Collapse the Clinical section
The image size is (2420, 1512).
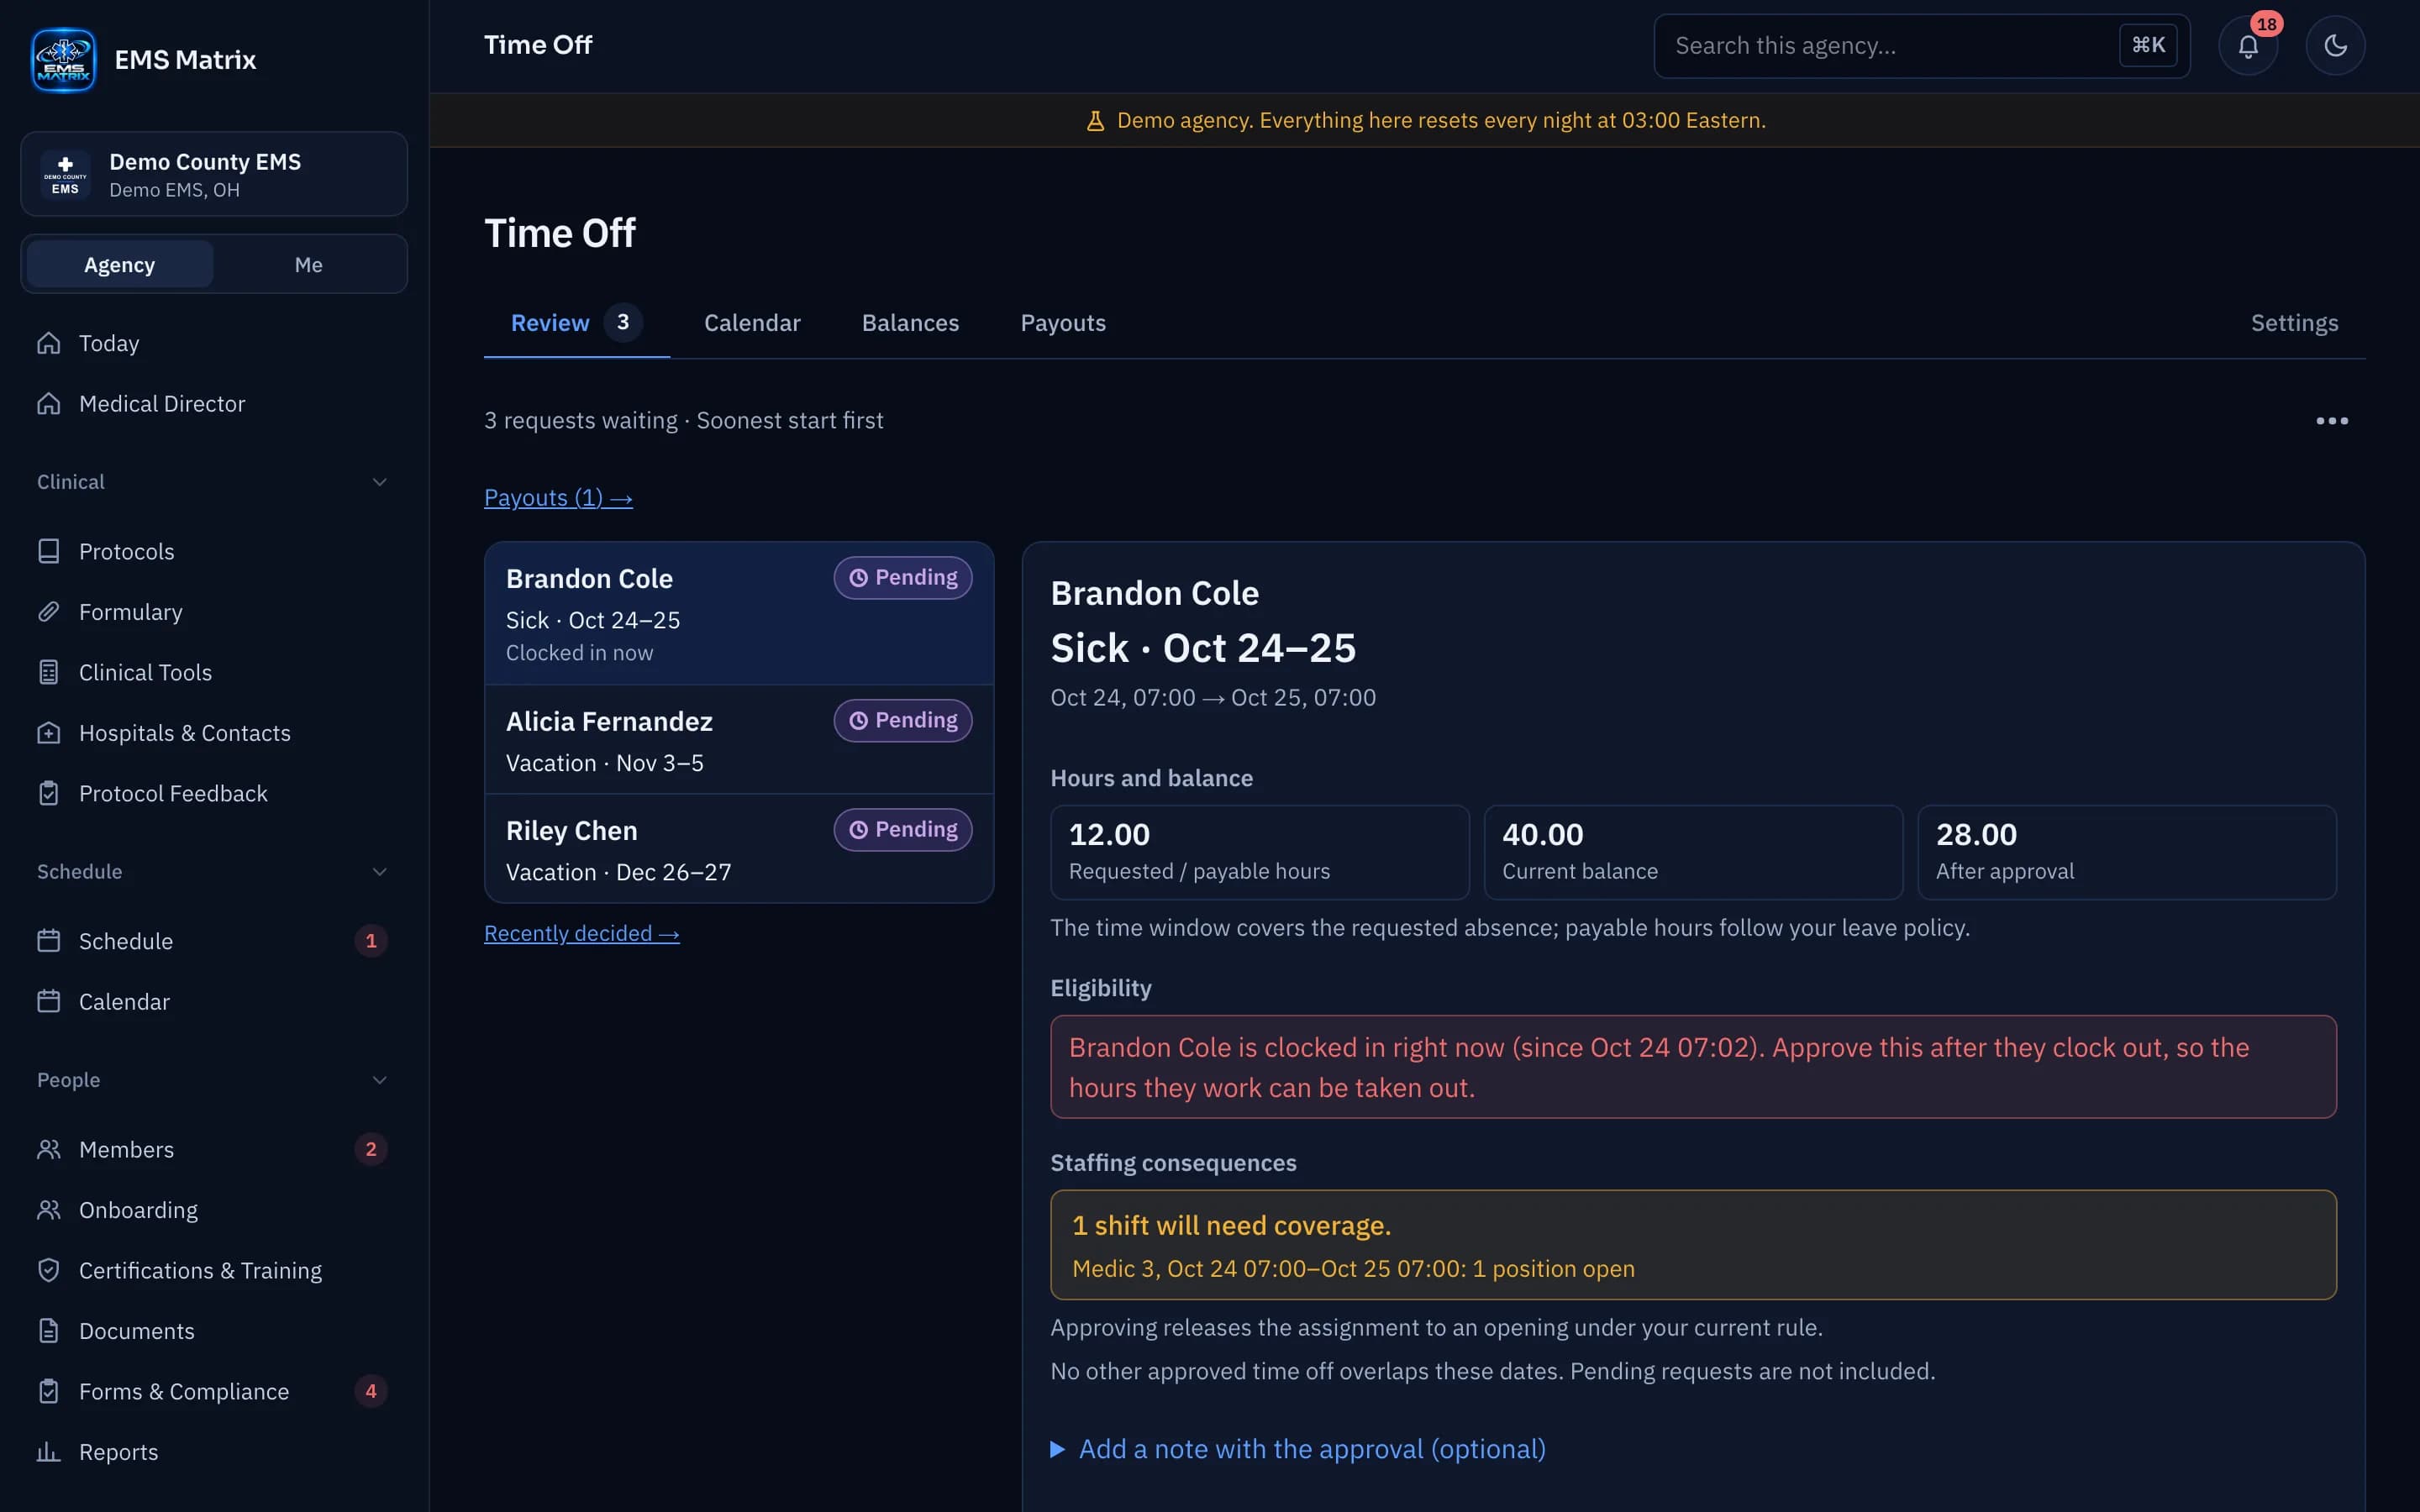pyautogui.click(x=212, y=482)
